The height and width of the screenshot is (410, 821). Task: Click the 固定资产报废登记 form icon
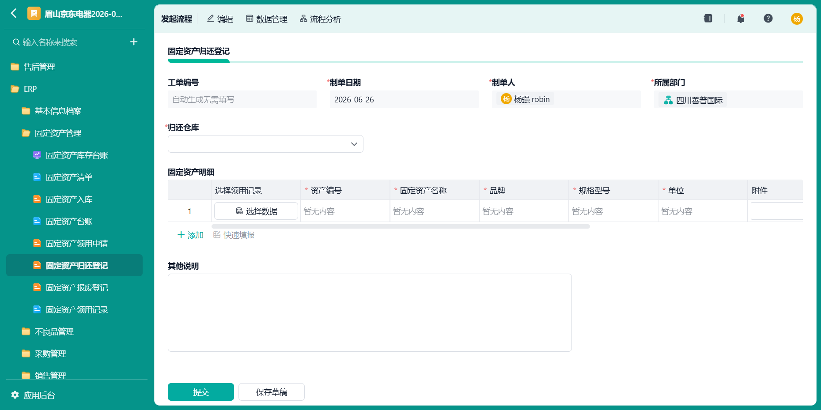pyautogui.click(x=37, y=287)
